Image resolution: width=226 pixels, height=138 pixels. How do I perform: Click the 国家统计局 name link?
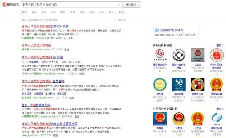[x=216, y=128]
